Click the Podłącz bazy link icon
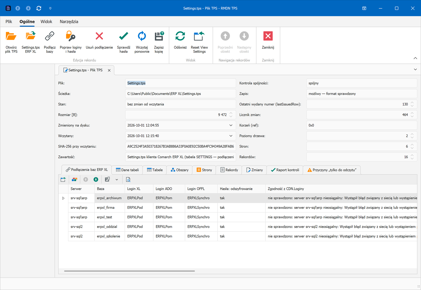This screenshot has width=421, height=290. pyautogui.click(x=49, y=36)
